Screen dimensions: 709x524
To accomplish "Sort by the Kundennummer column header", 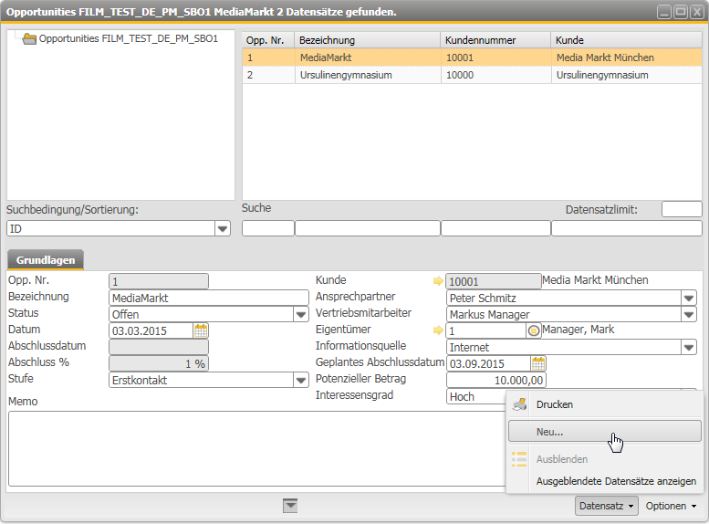I will pyautogui.click(x=495, y=40).
